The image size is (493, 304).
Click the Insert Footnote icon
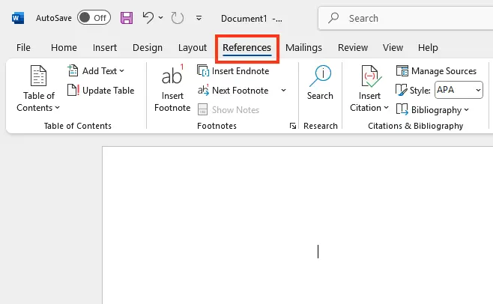click(x=172, y=77)
